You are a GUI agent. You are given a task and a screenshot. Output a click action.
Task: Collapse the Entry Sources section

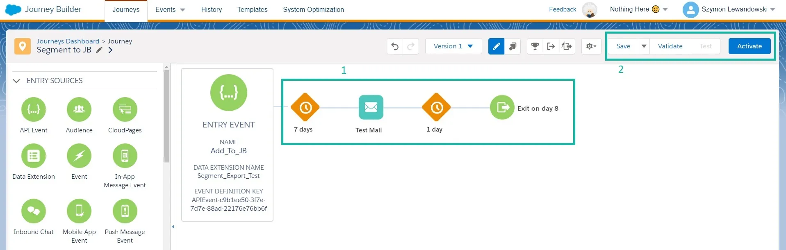coord(16,81)
